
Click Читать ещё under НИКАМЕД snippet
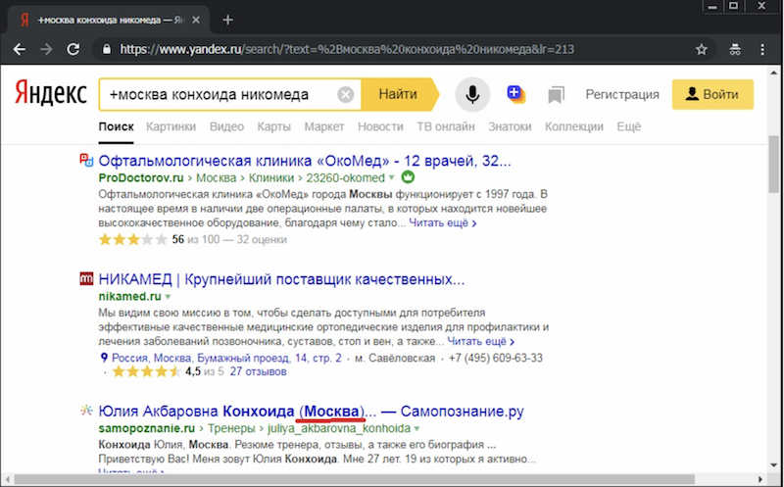click(480, 342)
